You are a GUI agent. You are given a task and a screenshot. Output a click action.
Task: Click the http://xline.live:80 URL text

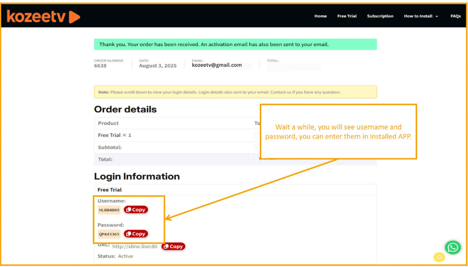[135, 246]
